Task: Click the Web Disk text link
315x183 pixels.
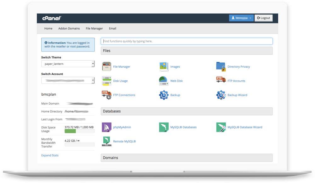Action: click(x=176, y=81)
